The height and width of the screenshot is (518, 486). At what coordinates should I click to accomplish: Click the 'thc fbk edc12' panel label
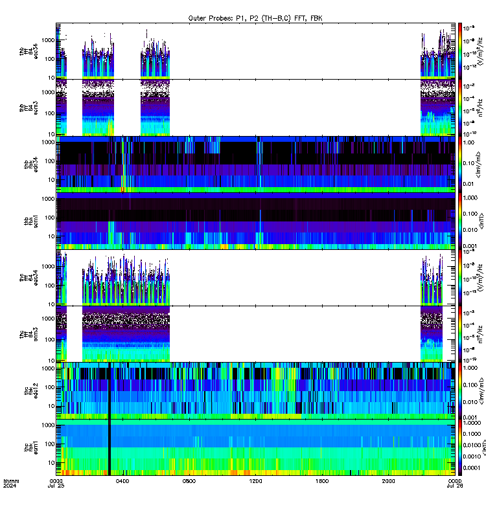coord(31,391)
